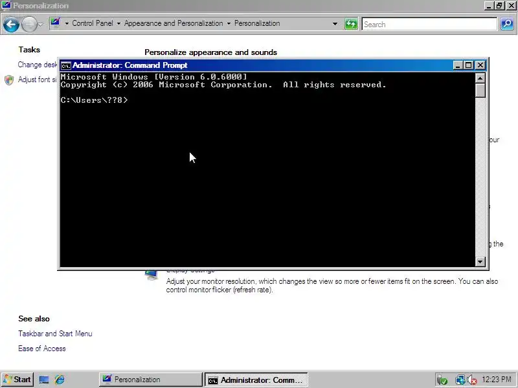Screen dimensions: 518x388
Task: Click the shield icon beside Adjust font
Action: (9, 80)
